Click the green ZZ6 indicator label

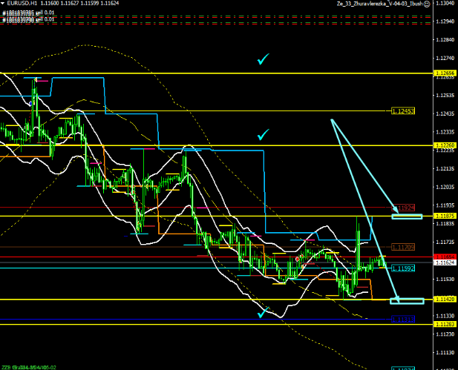[30, 366]
